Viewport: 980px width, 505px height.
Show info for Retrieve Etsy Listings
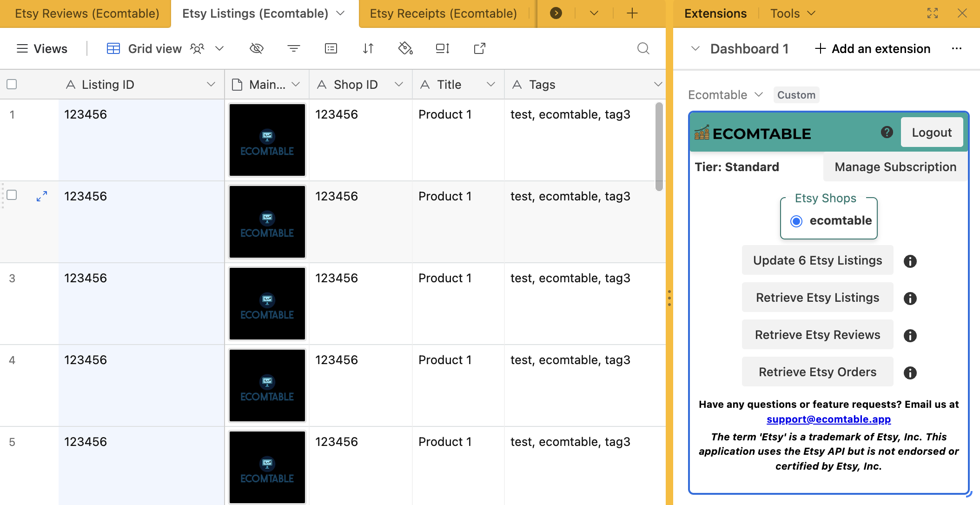tap(910, 299)
